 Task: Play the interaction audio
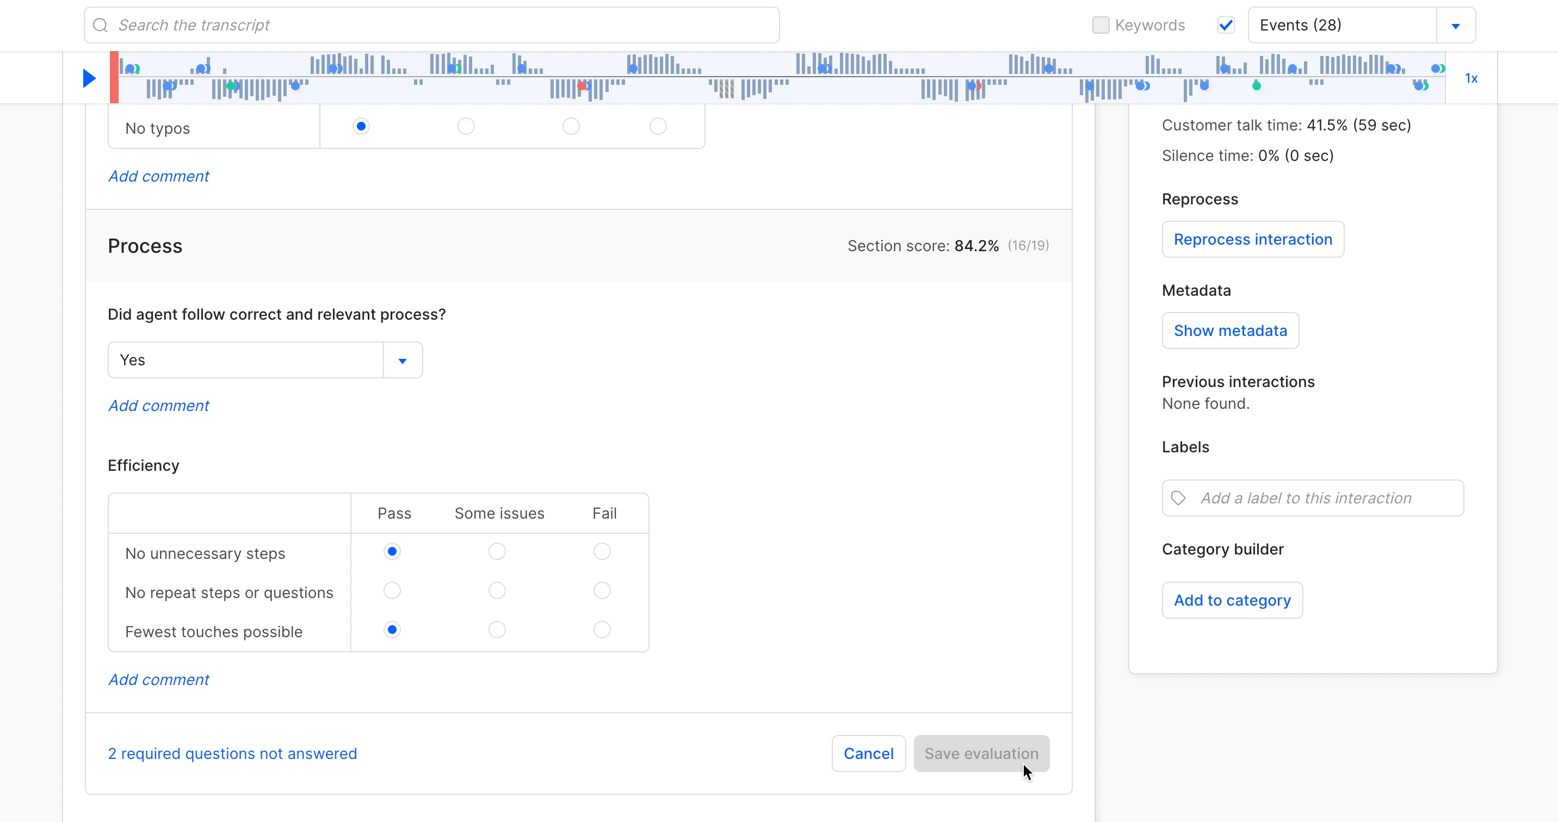pyautogui.click(x=89, y=78)
